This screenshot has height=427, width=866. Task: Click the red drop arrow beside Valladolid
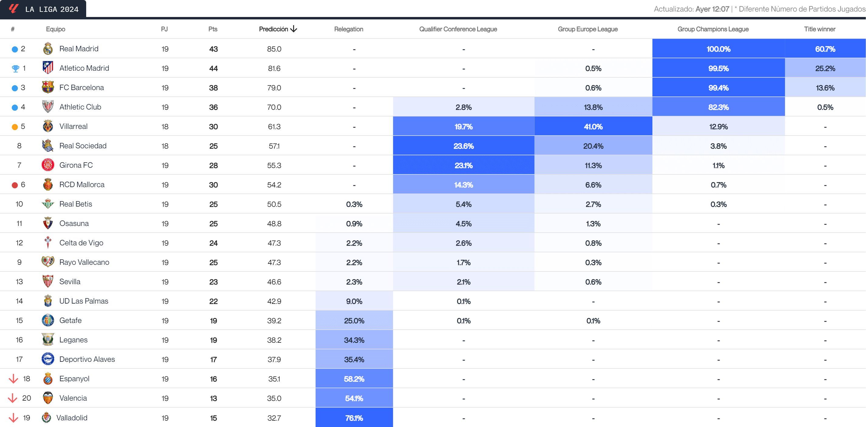(14, 418)
